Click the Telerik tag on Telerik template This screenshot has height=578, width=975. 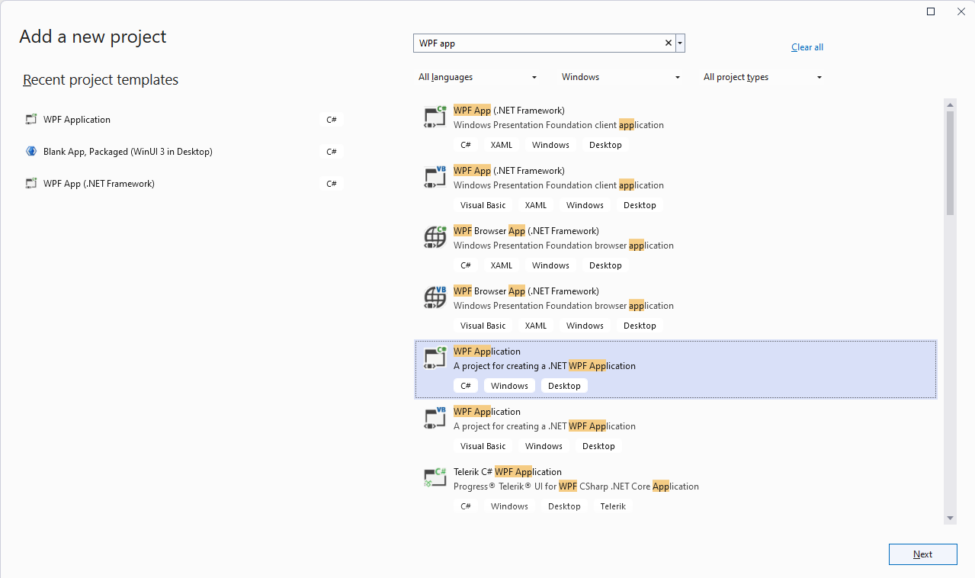612,506
